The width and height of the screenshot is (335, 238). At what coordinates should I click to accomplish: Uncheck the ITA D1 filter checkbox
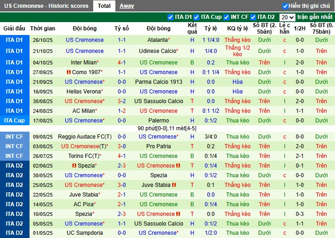tap(171, 17)
